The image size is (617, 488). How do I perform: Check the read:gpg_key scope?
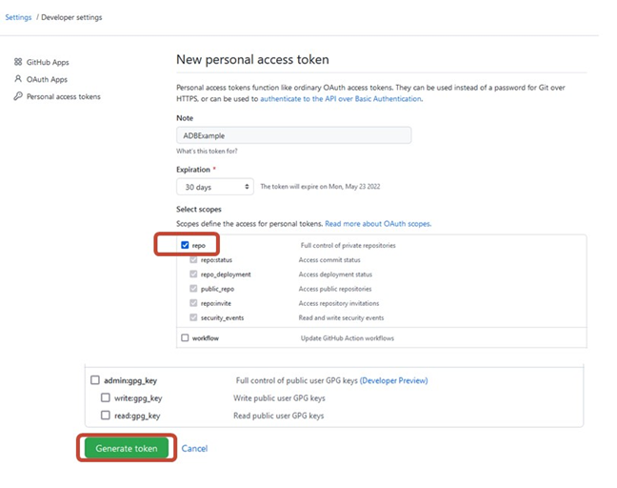point(106,416)
